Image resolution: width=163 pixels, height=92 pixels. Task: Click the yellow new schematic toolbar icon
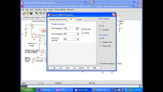[28, 13]
